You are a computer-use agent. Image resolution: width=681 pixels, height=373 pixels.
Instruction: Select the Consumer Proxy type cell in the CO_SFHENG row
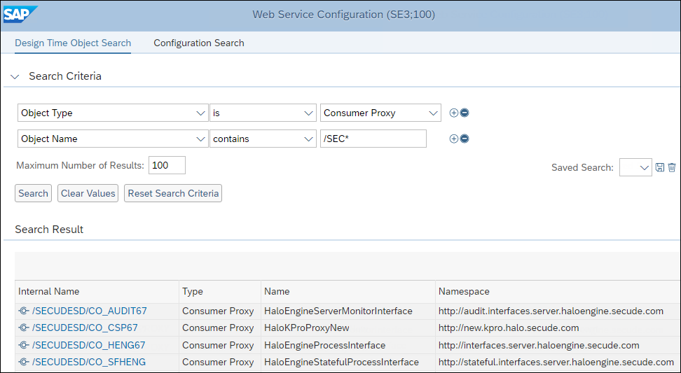tap(220, 363)
